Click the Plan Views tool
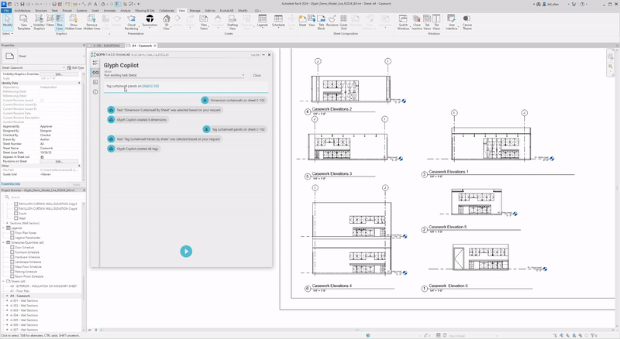620x339 pixels. (x=204, y=22)
